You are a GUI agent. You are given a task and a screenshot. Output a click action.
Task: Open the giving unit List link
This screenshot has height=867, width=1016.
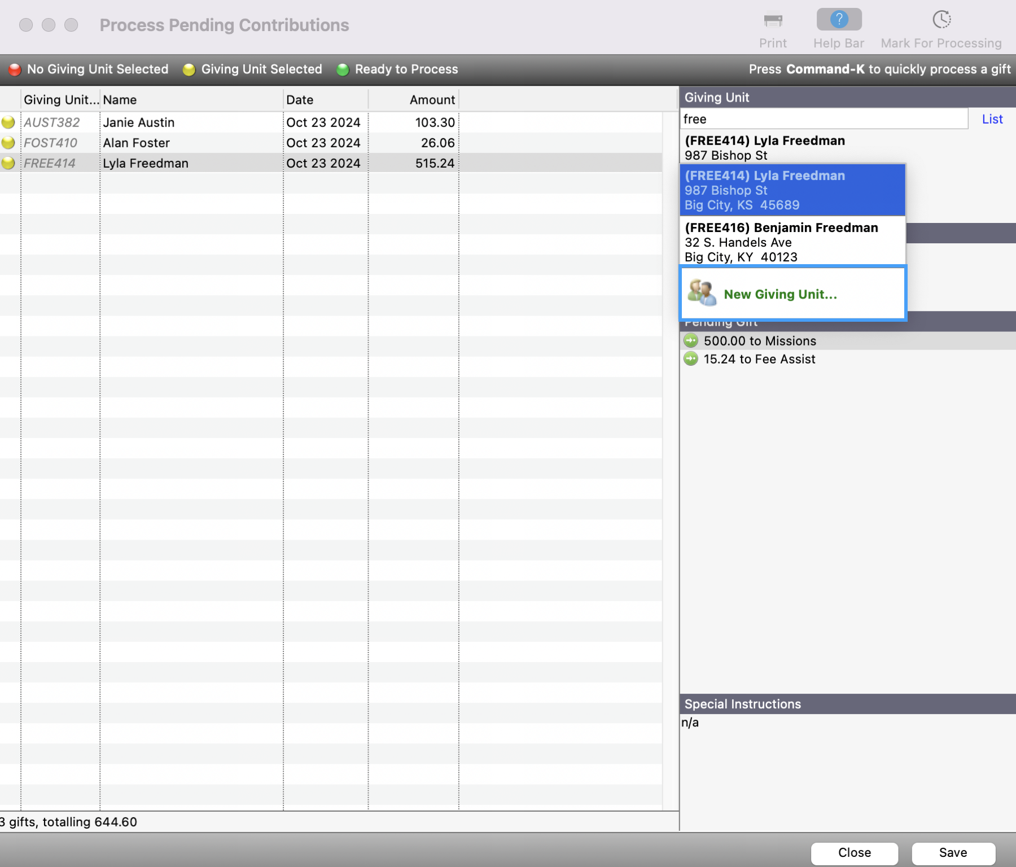992,119
